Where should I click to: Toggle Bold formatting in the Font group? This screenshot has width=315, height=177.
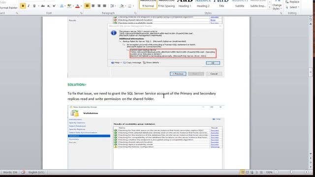click(x=23, y=6)
